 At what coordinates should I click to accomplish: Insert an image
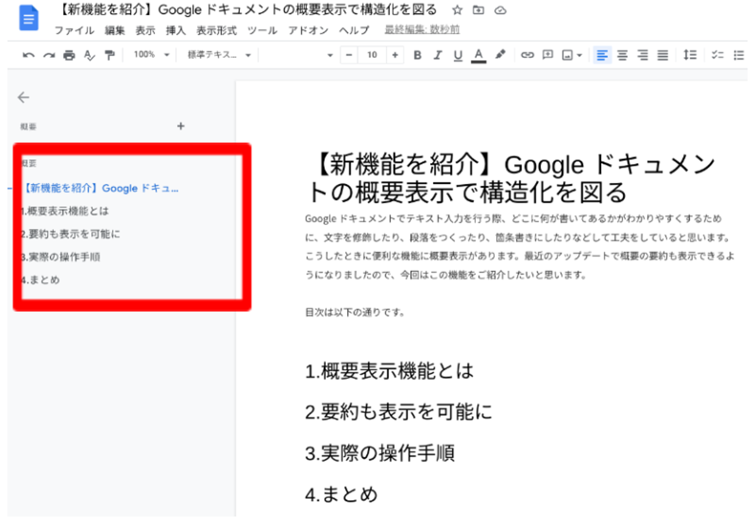coord(568,55)
